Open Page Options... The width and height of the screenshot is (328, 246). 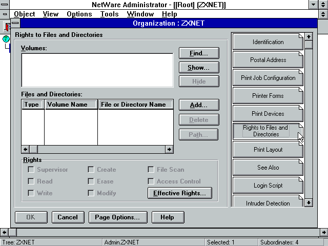tap(118, 217)
